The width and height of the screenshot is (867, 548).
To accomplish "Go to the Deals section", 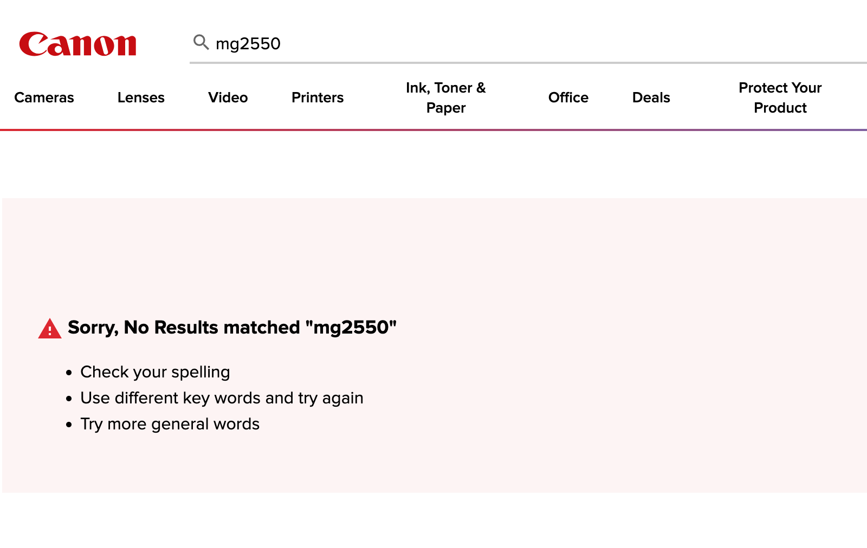I will point(651,97).
